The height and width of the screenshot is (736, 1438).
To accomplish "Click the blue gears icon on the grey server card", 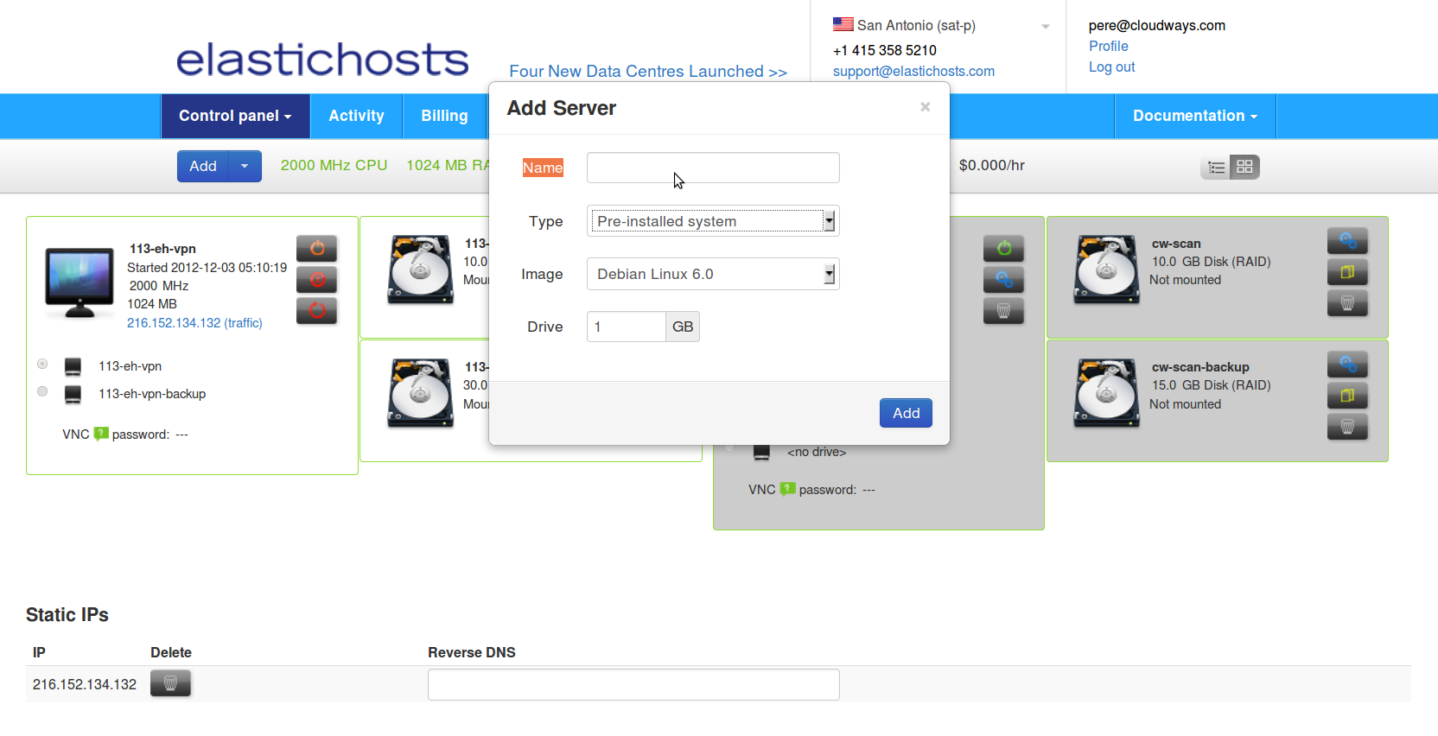I will click(x=1003, y=280).
